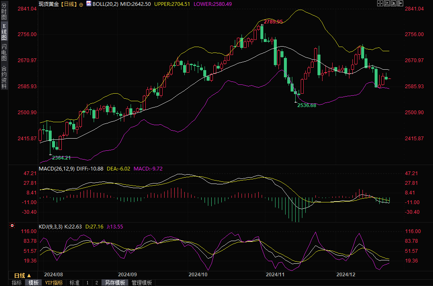The height and width of the screenshot is (286, 433).
Task: Click the BOLL indicator chart icon
Action: pyautogui.click(x=89, y=4)
